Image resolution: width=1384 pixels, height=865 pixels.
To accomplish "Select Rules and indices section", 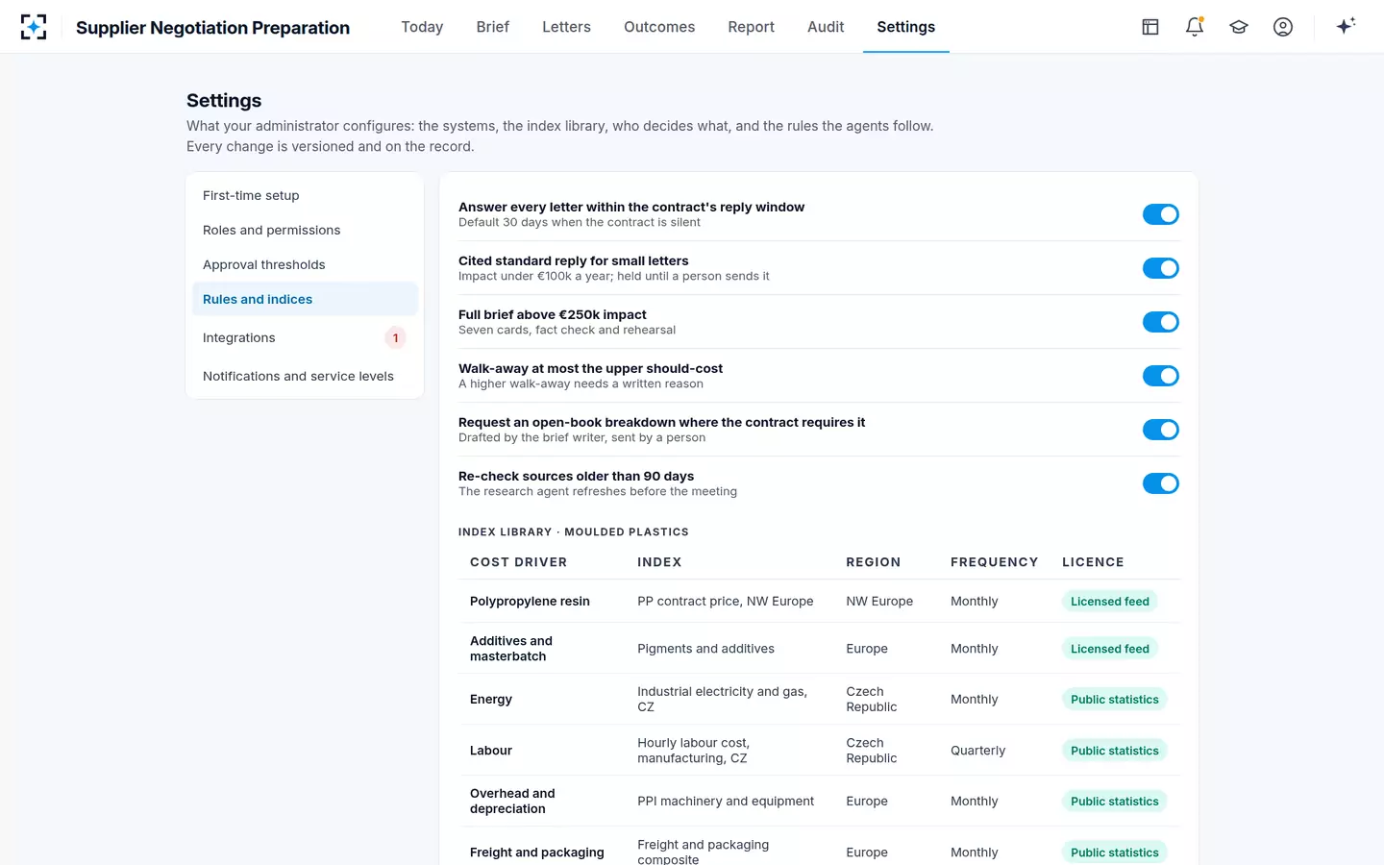I will click(x=306, y=299).
